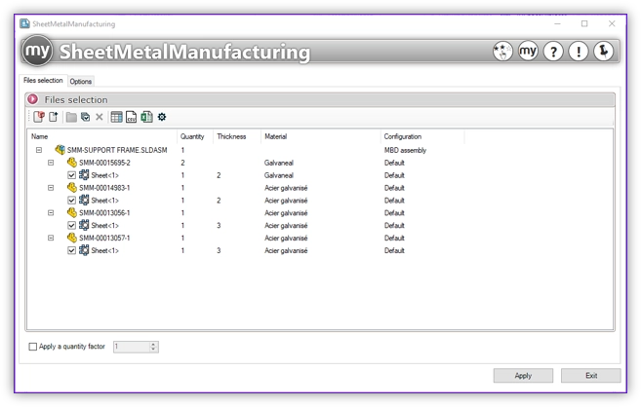Image resolution: width=641 pixels, height=407 pixels.
Task: Click part icon beside SMM-00013056-1
Action: [x=72, y=212]
